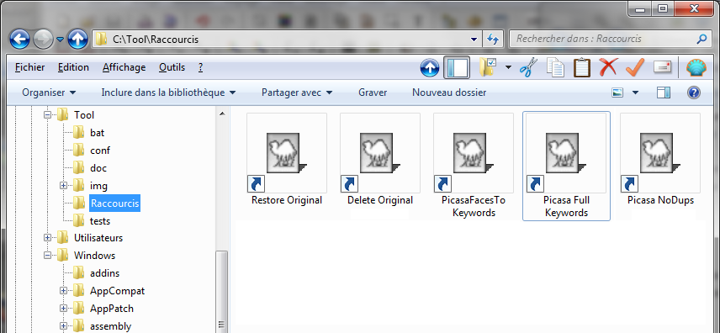Select the conf folder in tree
Screen dimensions: 720x333
click(x=100, y=151)
